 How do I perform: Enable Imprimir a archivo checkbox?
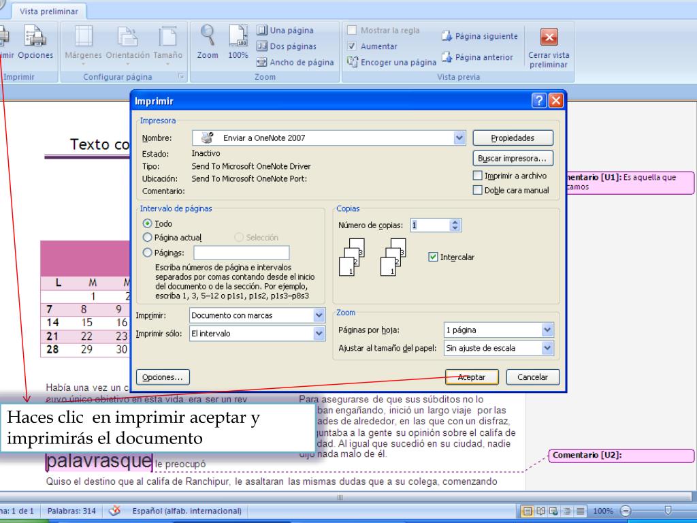(x=477, y=176)
